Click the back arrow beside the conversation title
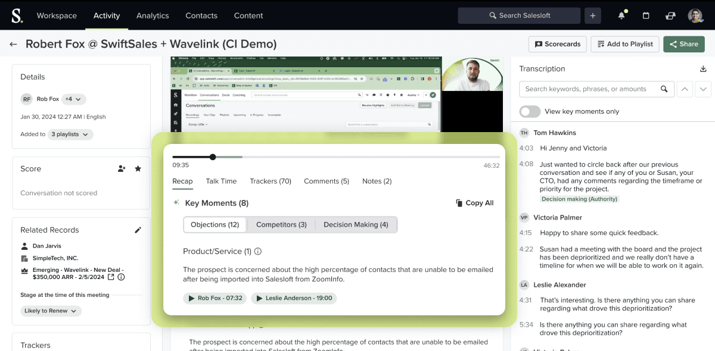The image size is (715, 351). pyautogui.click(x=13, y=44)
